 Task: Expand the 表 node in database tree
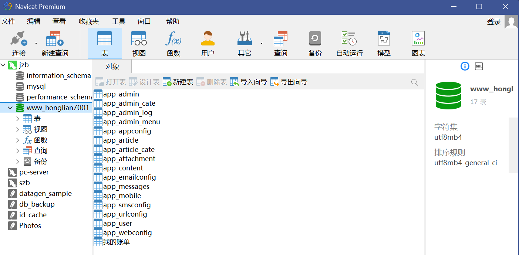(x=18, y=119)
